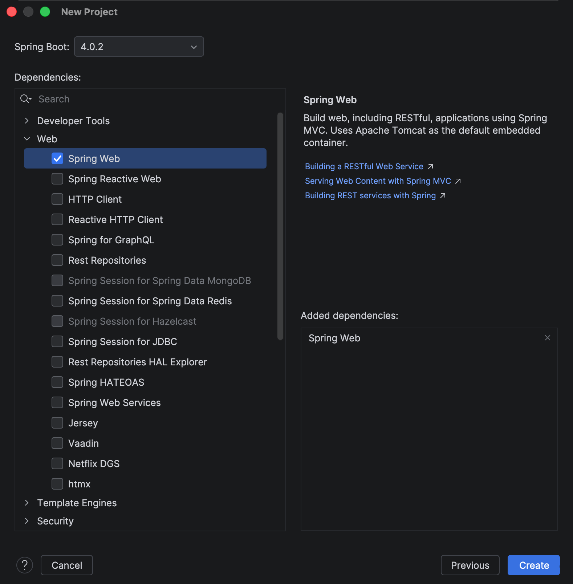Click the Create button
The width and height of the screenshot is (573, 584).
[533, 565]
